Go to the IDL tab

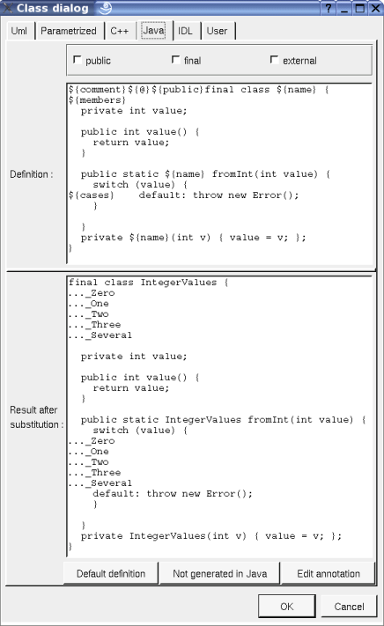185,31
